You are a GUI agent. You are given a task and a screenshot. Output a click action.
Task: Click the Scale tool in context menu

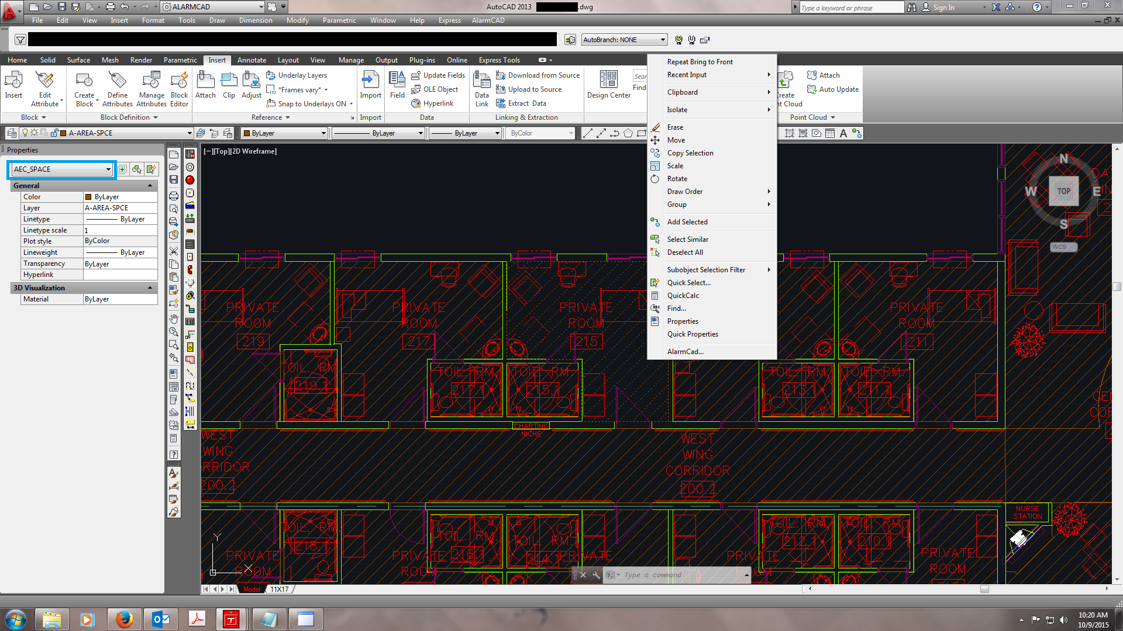click(675, 166)
